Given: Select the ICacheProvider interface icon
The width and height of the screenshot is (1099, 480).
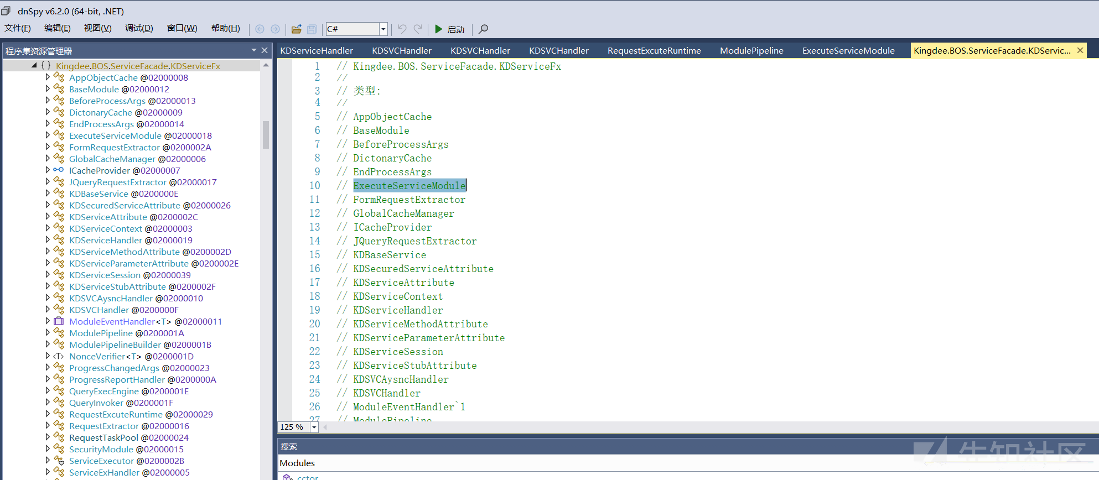Looking at the screenshot, I should click(59, 170).
